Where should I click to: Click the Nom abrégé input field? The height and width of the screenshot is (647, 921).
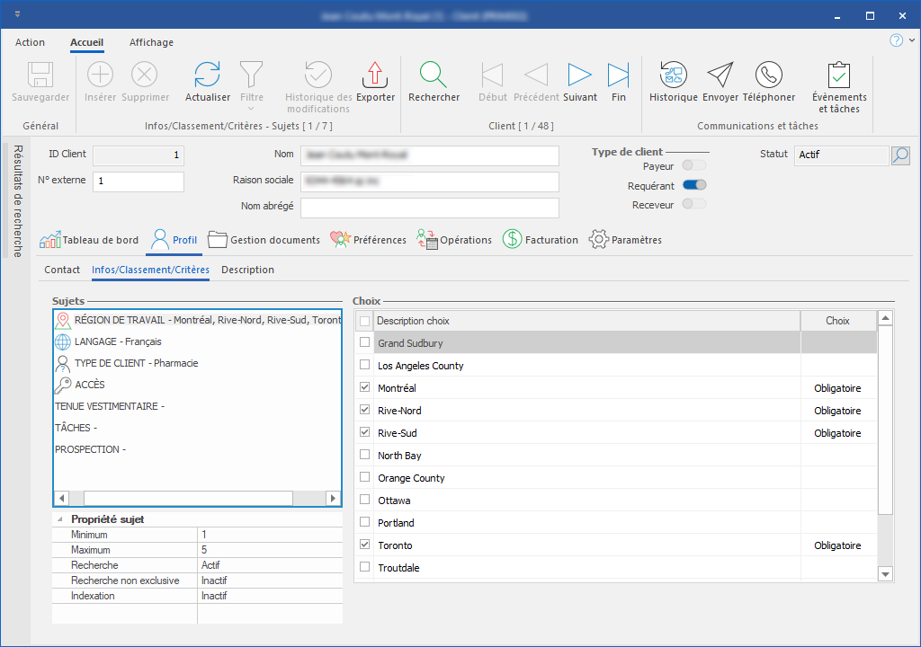(429, 208)
